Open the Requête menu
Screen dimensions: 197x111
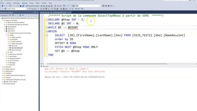coord(24,3)
